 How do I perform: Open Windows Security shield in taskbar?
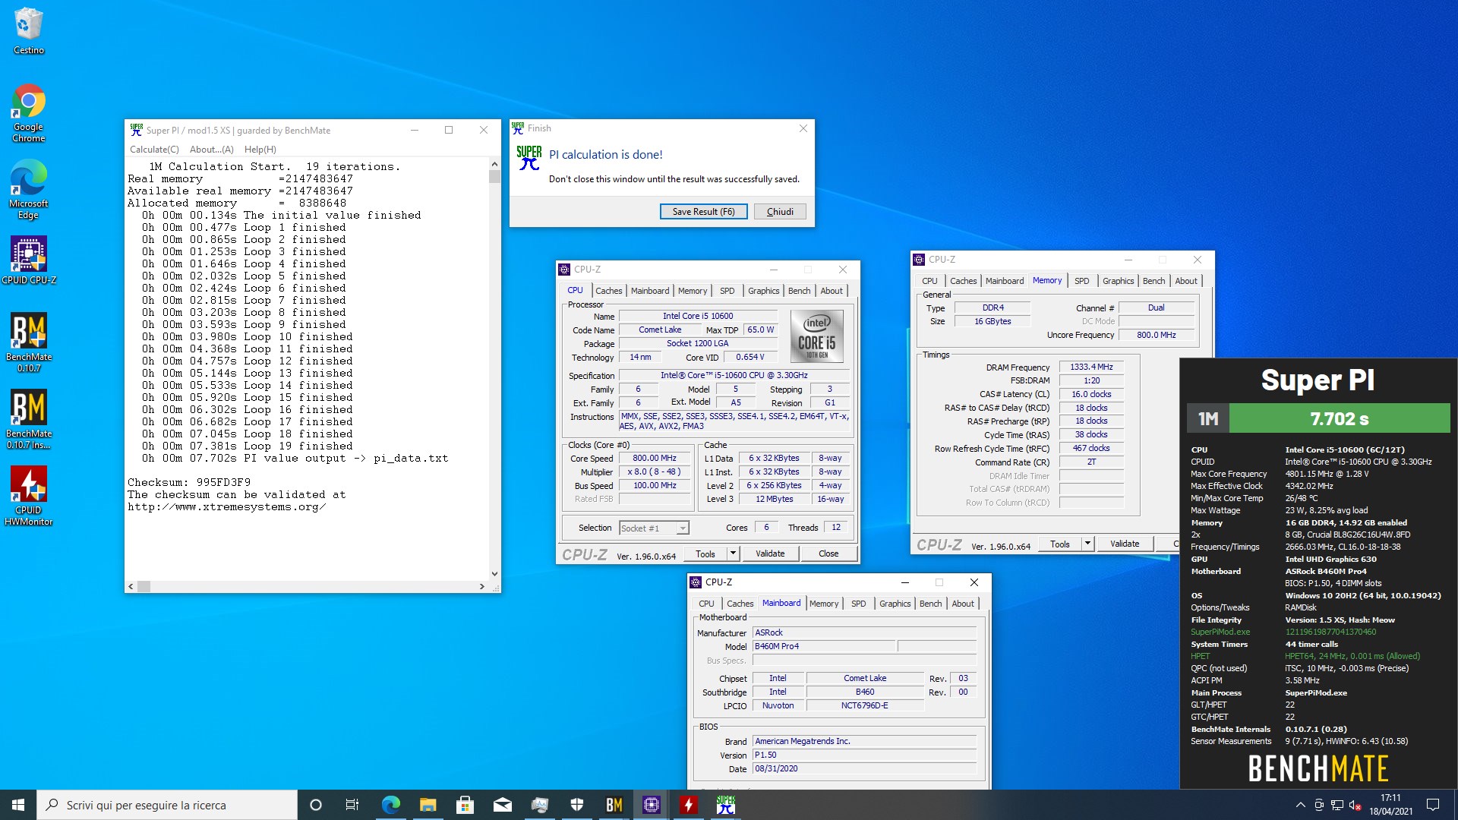(576, 805)
